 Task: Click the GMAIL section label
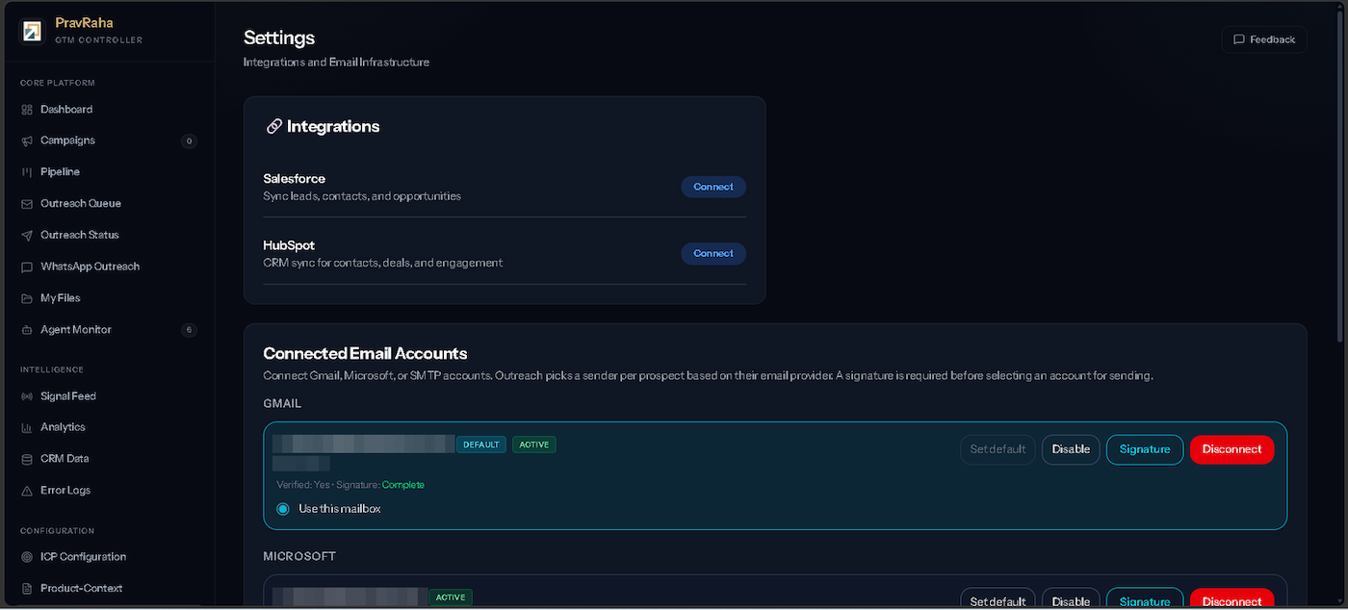pyautogui.click(x=282, y=404)
